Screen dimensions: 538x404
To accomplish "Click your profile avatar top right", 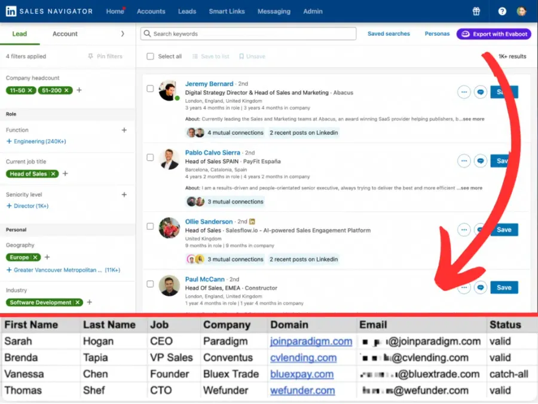I will point(521,11).
